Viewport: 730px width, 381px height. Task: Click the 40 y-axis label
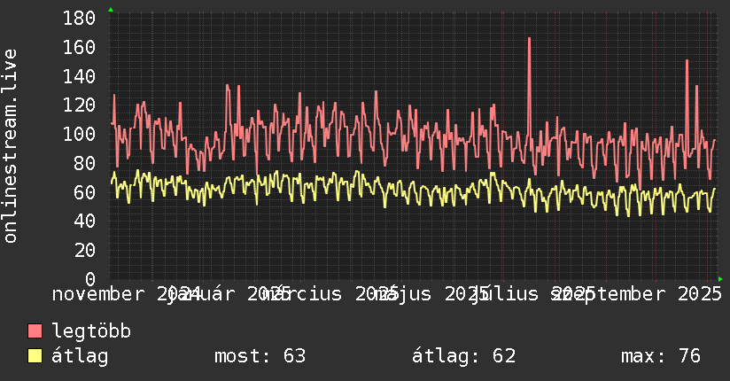pyautogui.click(x=85, y=222)
